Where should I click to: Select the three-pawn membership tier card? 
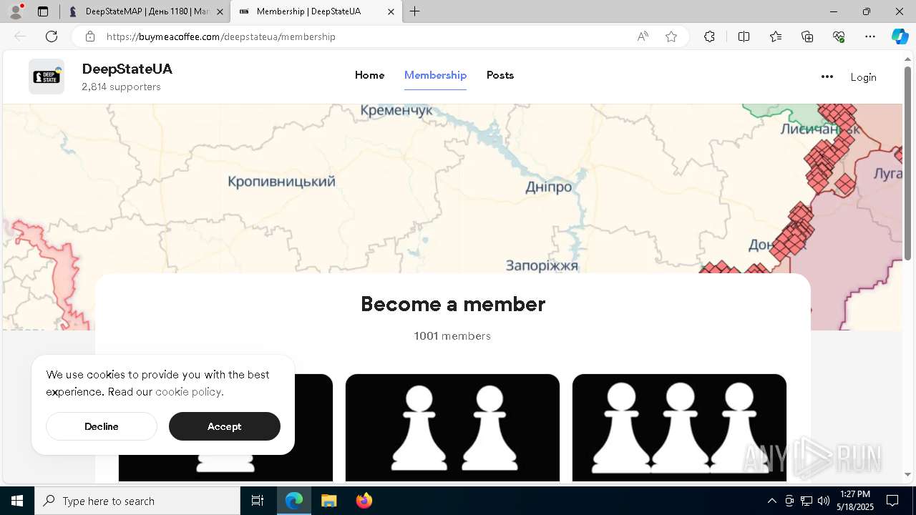(679, 428)
